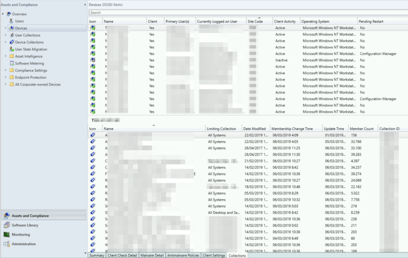Open the Malware Detail tab
408x258 pixels.
click(x=152, y=255)
